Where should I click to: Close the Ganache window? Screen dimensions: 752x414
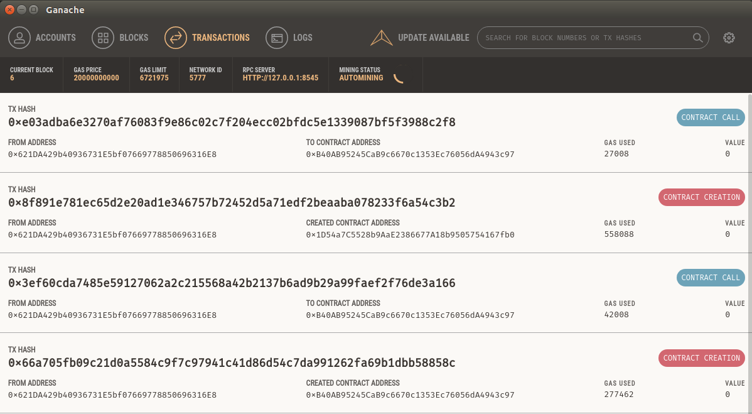pos(9,9)
